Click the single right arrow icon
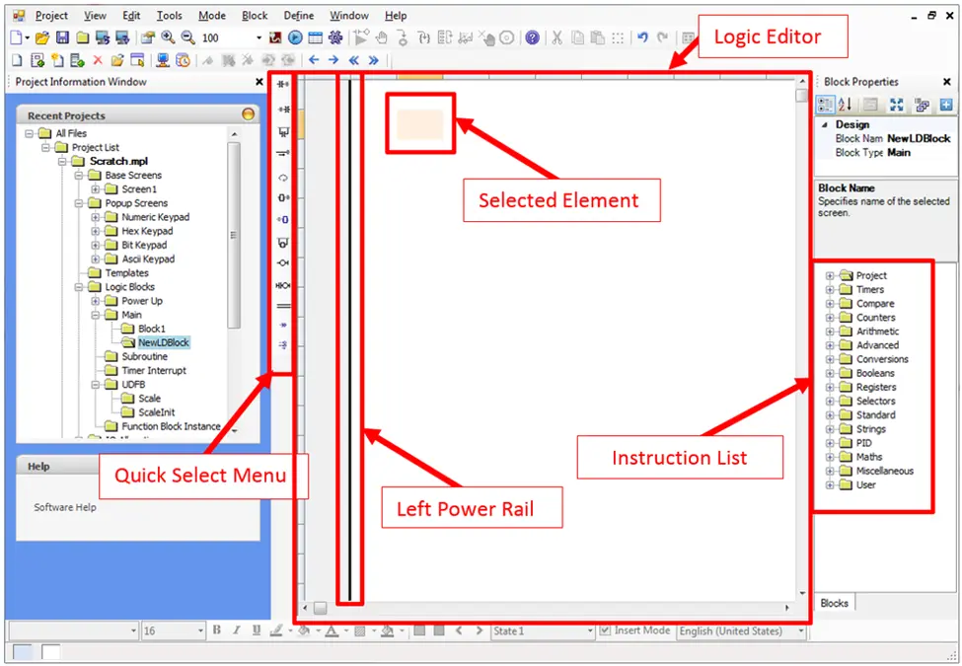The width and height of the screenshot is (962, 666). 333,60
